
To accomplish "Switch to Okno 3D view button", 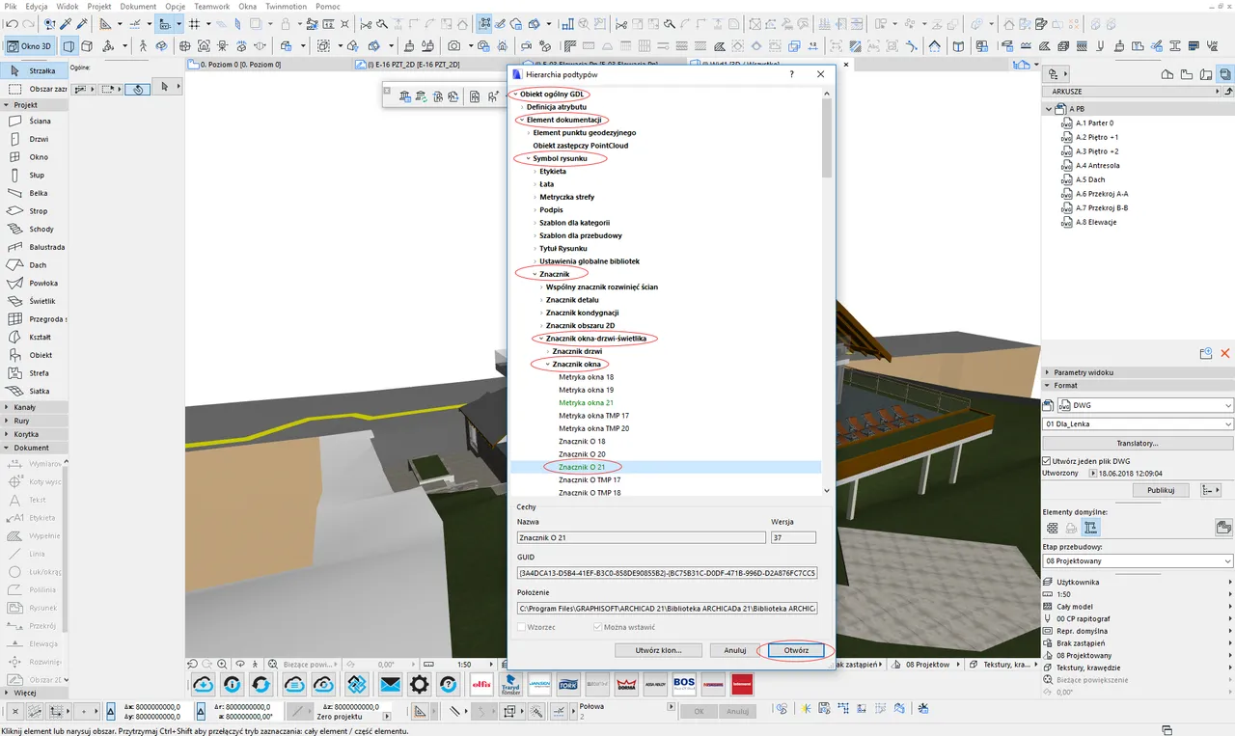I will click(30, 45).
